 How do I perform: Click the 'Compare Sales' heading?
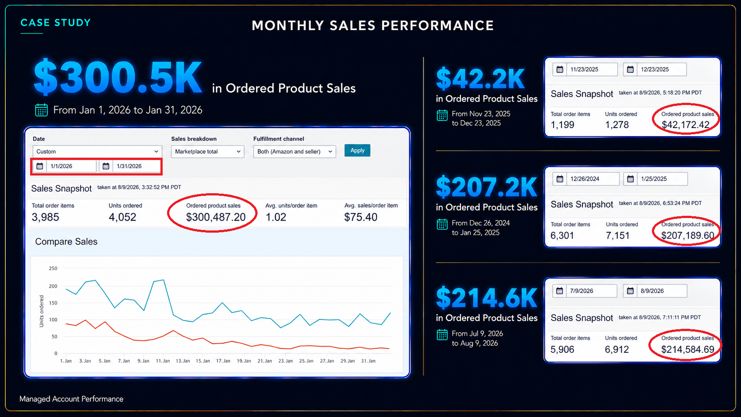(66, 242)
